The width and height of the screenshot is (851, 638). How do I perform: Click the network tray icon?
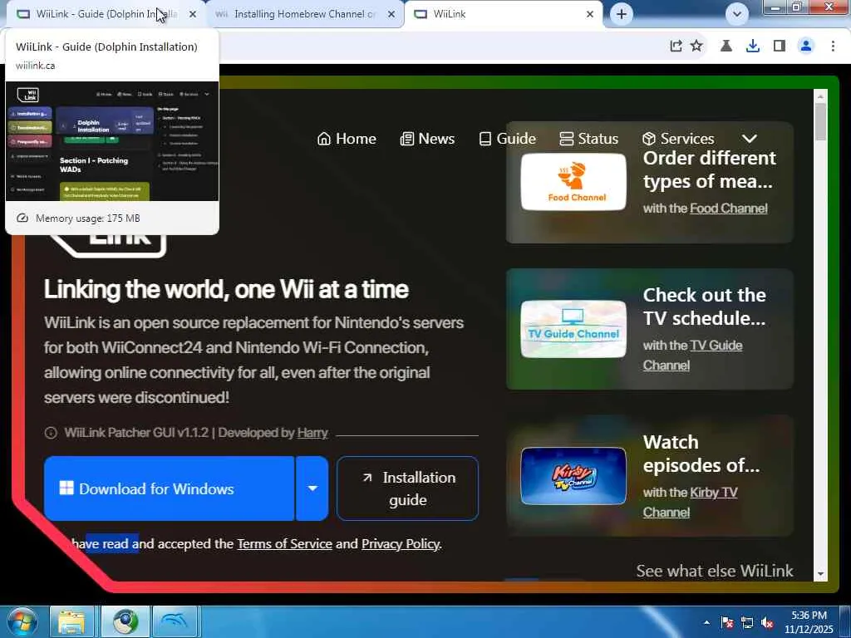(x=747, y=622)
